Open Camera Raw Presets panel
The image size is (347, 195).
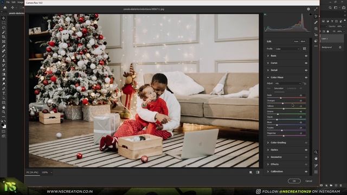[316, 41]
